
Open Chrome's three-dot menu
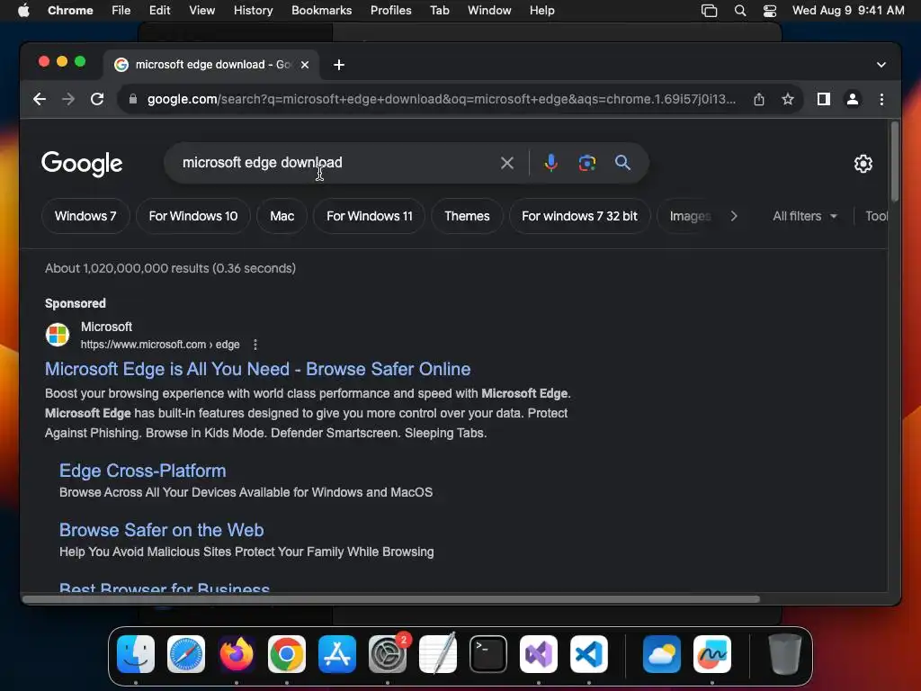tap(881, 99)
